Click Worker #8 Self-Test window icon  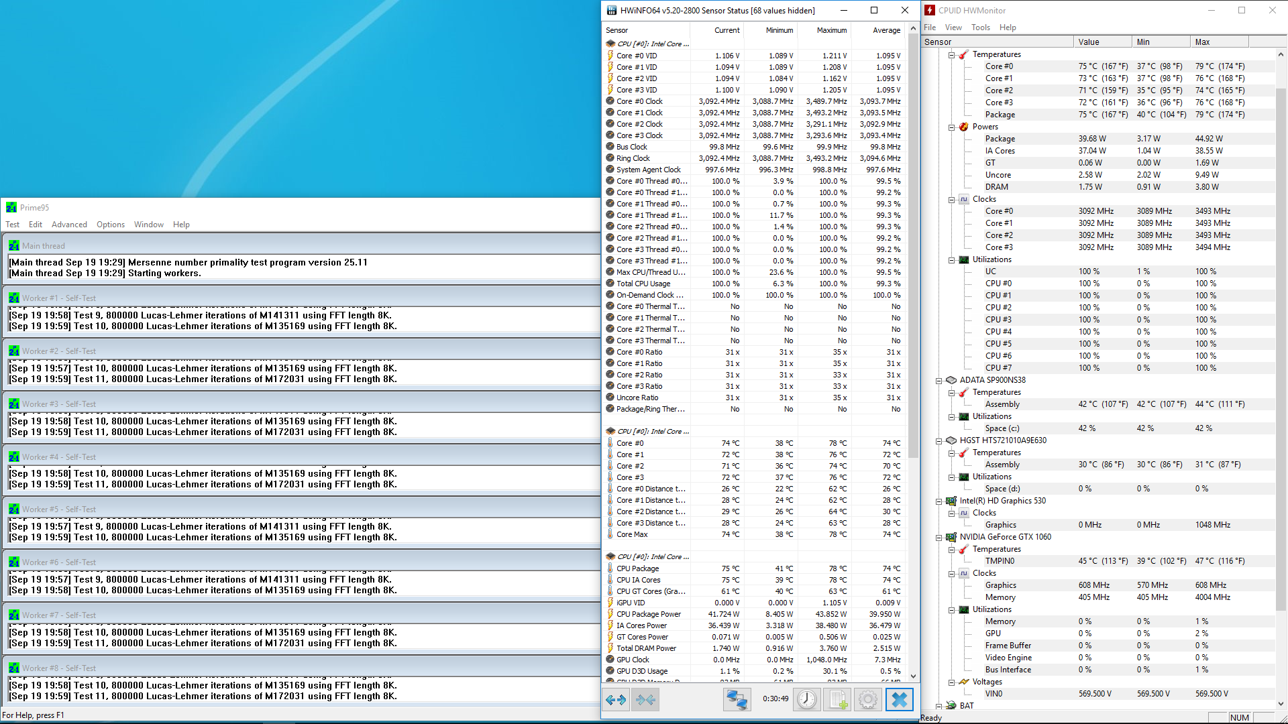[x=14, y=668]
